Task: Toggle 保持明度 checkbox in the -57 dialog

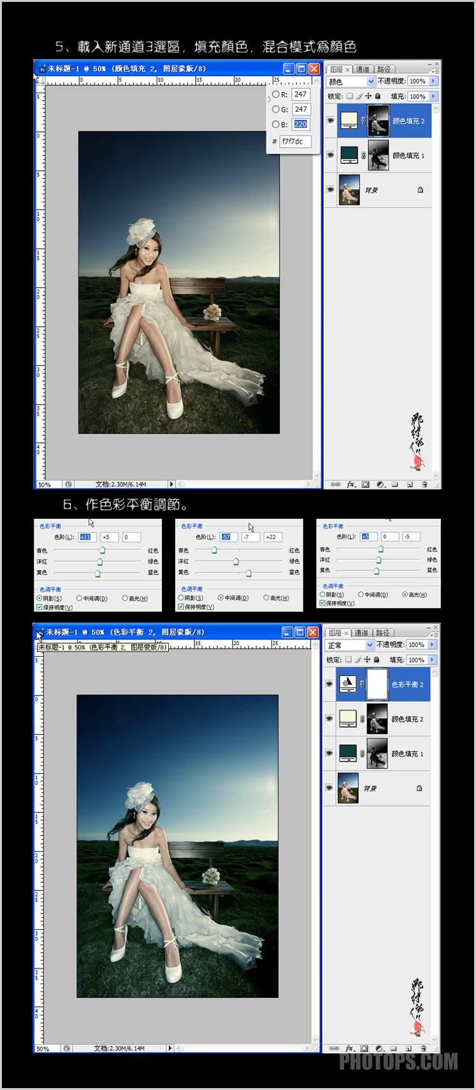Action: tap(181, 607)
